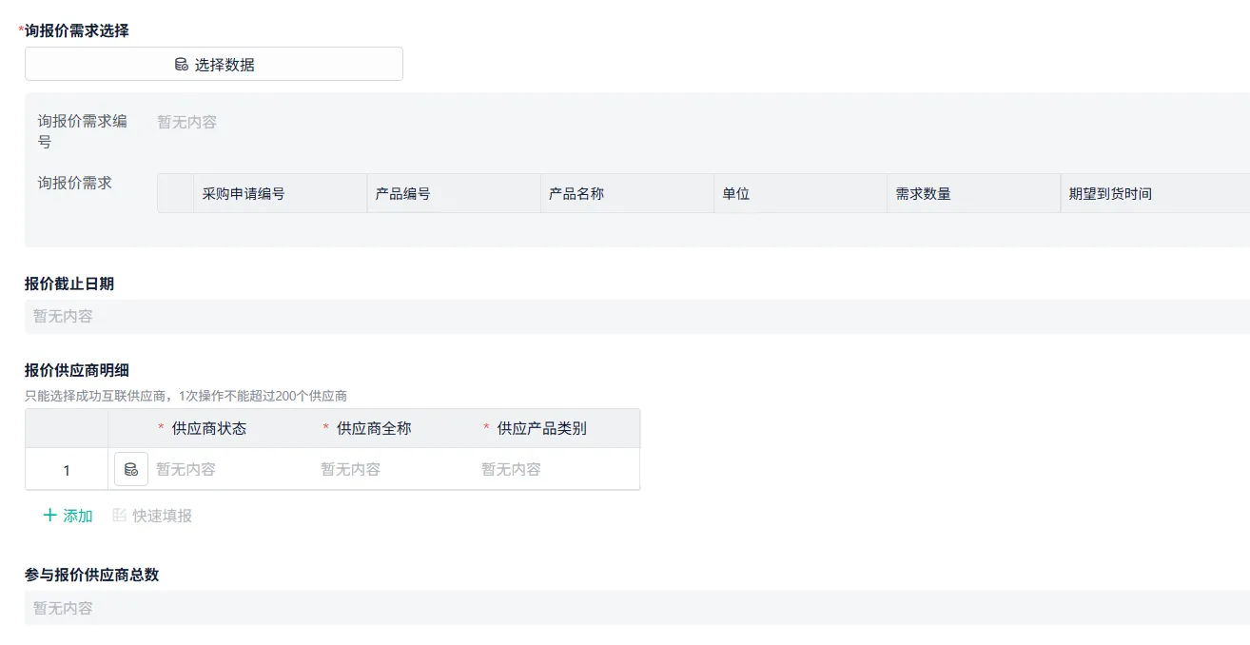Screen dimensions: 1250x645
Task: Click the 快速填报 quick-fill button
Action: tap(152, 516)
